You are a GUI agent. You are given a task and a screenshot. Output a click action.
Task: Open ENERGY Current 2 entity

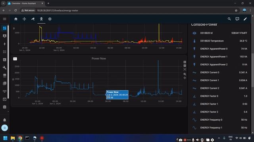219,88
